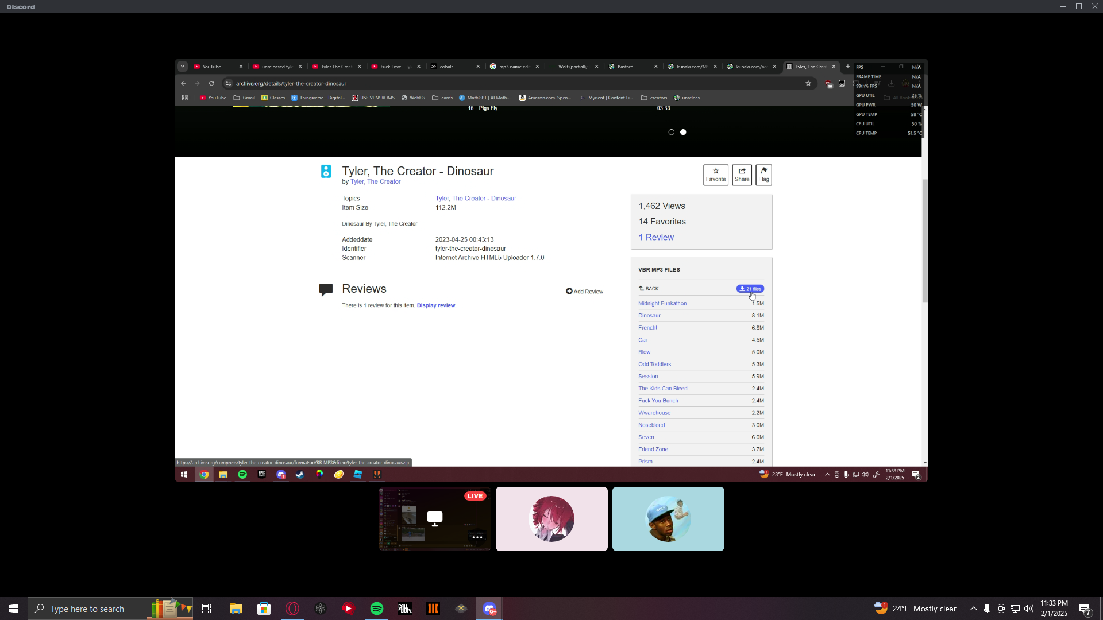Viewport: 1103px width, 620px height.
Task: Select the second carousel dot indicator
Action: coord(683,132)
